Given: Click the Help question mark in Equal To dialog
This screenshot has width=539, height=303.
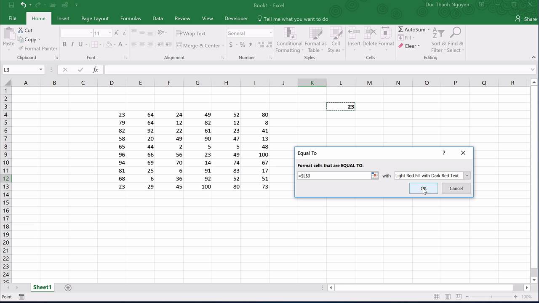Looking at the screenshot, I should click(x=444, y=153).
